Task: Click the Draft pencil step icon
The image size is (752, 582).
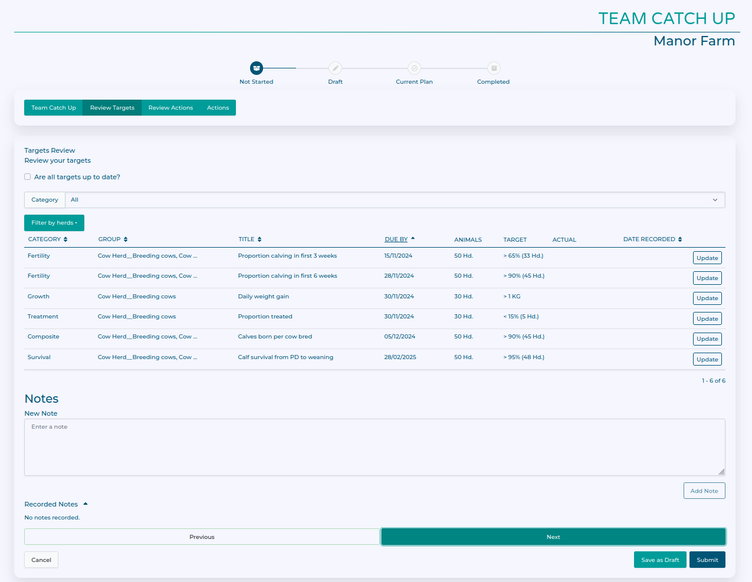Action: [x=335, y=68]
